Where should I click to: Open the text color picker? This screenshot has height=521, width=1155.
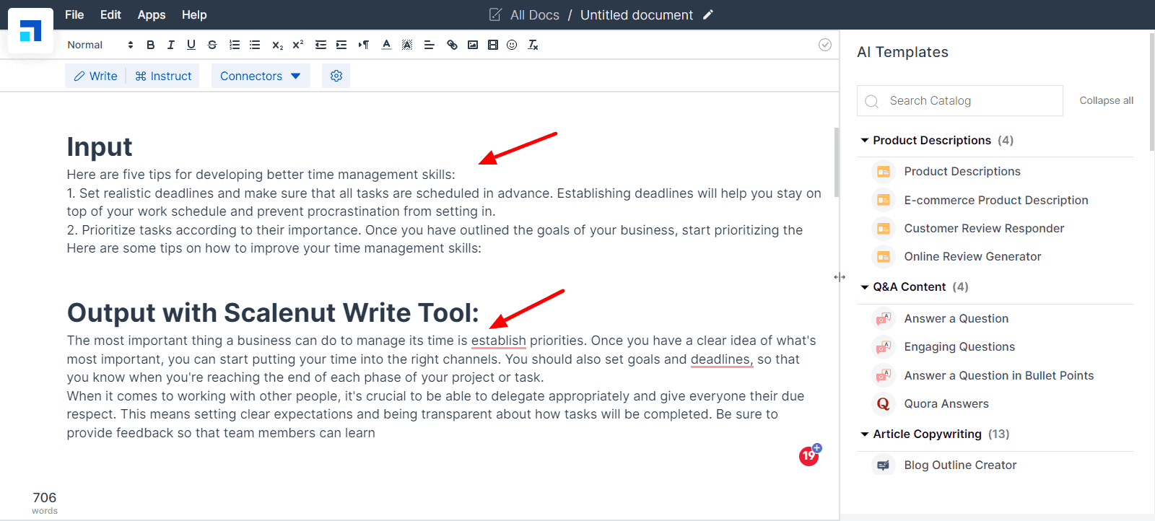pos(386,45)
